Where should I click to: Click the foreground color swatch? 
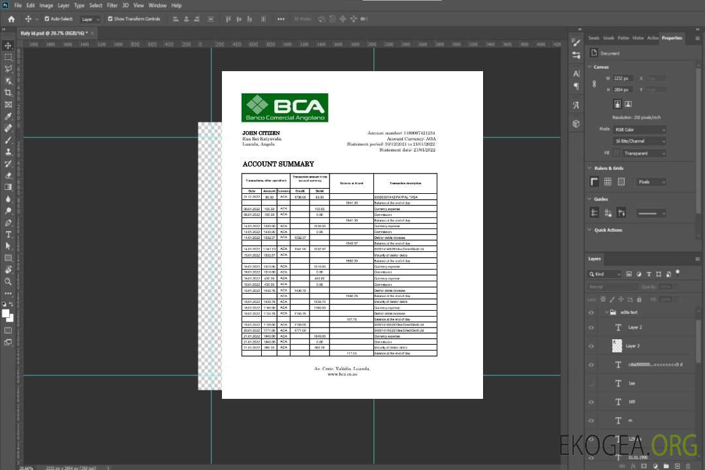click(x=6, y=313)
